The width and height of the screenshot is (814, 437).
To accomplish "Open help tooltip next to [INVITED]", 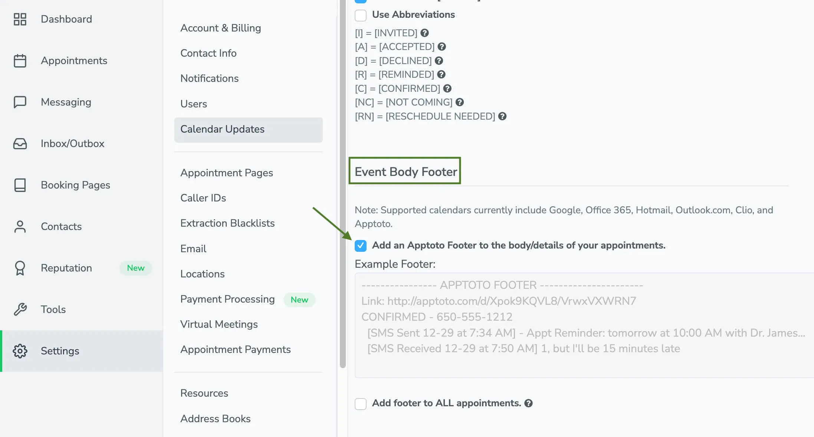I will point(425,33).
